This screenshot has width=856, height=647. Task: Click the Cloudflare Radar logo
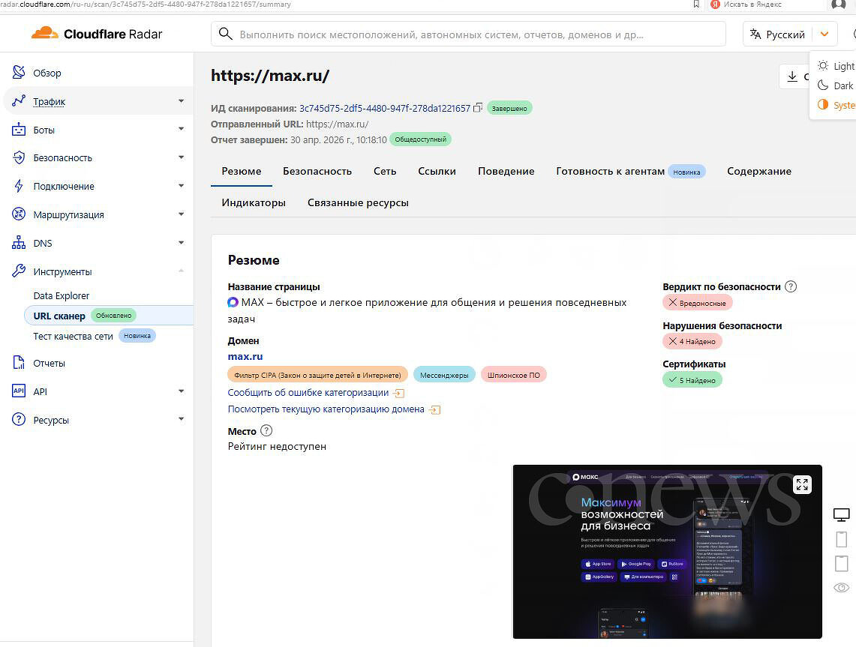pos(97,34)
